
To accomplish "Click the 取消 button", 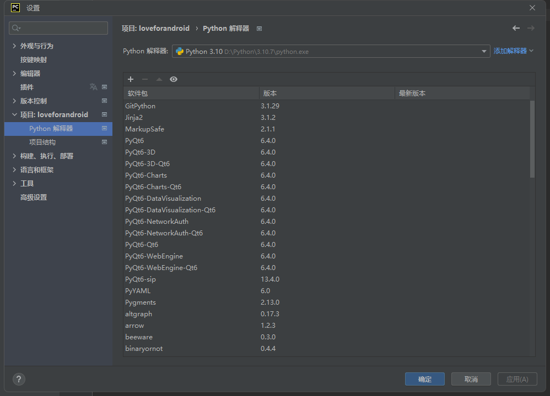I will (x=471, y=379).
